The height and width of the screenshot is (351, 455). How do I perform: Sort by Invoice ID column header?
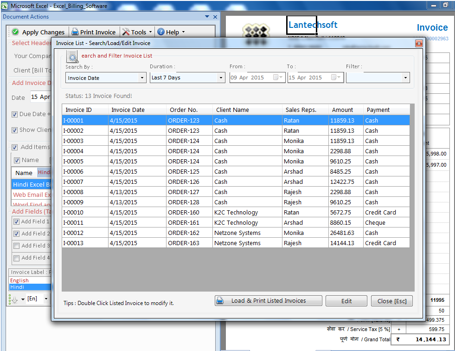85,110
